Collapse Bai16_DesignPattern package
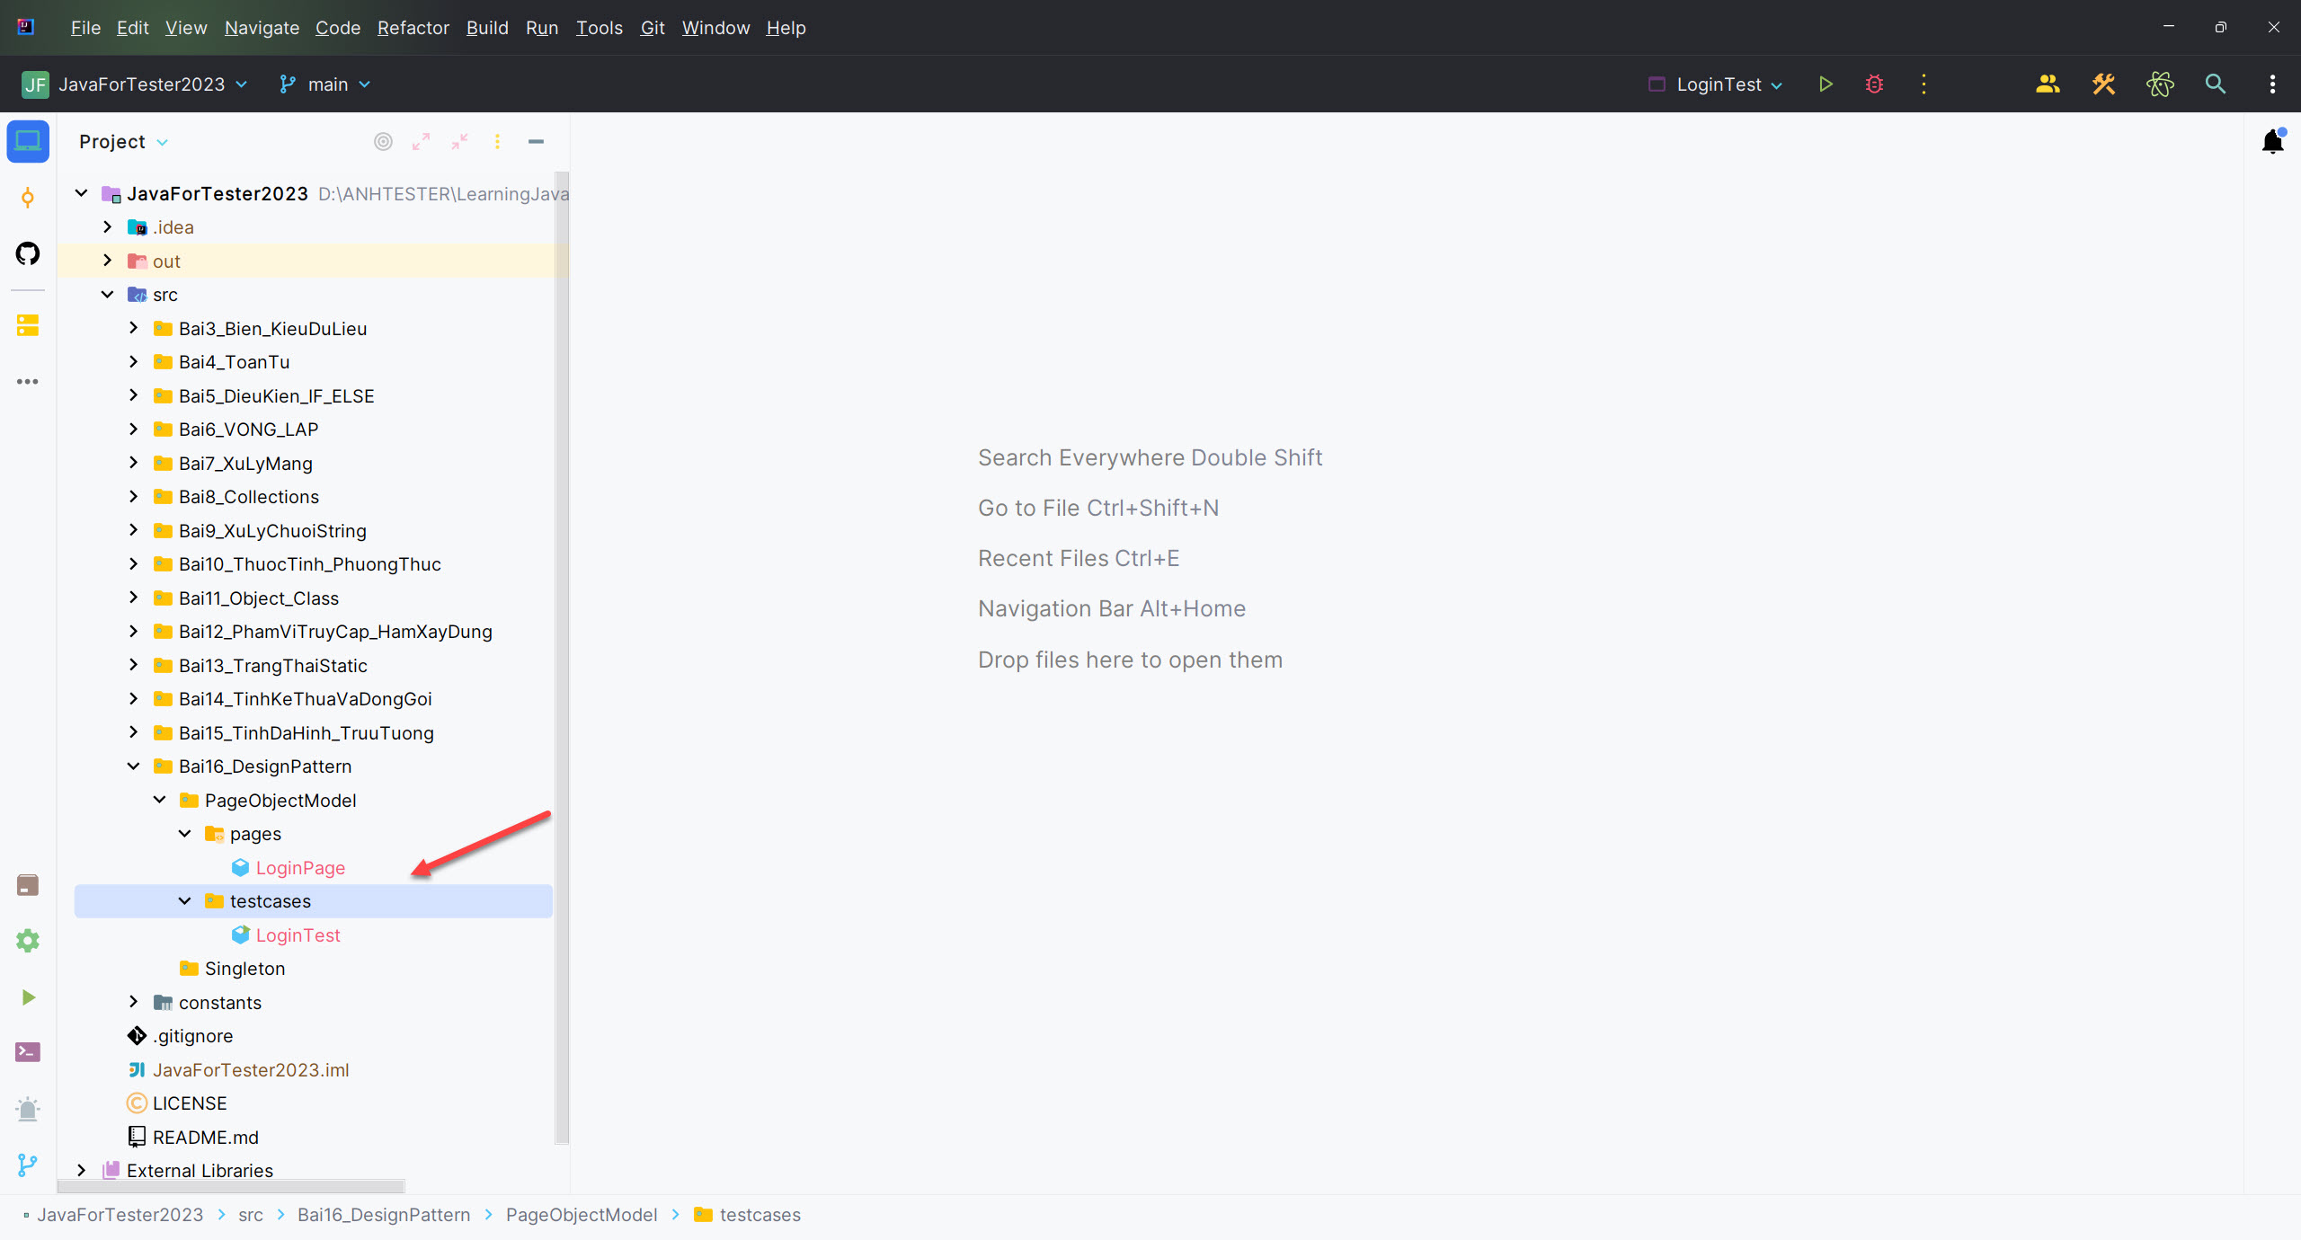The image size is (2301, 1240). (134, 766)
